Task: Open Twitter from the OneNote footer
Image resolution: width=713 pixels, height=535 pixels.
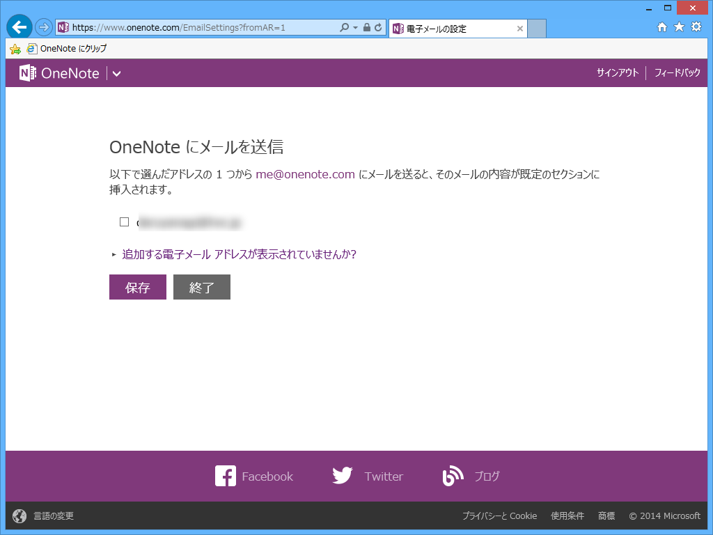Action: point(368,476)
